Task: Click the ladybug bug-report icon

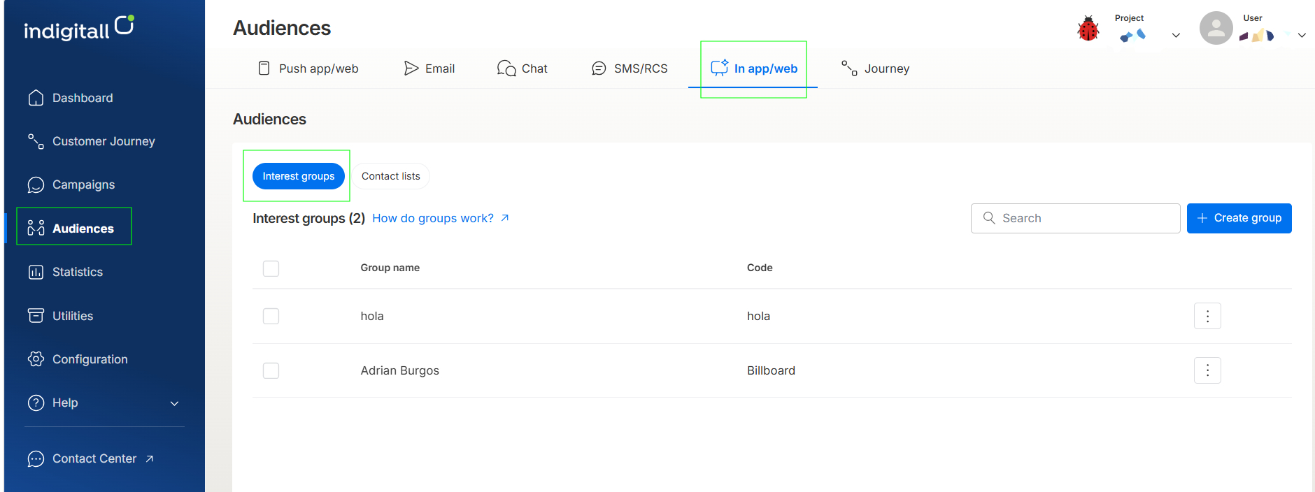Action: pyautogui.click(x=1088, y=29)
